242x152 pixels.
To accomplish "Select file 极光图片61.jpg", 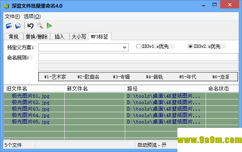I will pos(31,96).
